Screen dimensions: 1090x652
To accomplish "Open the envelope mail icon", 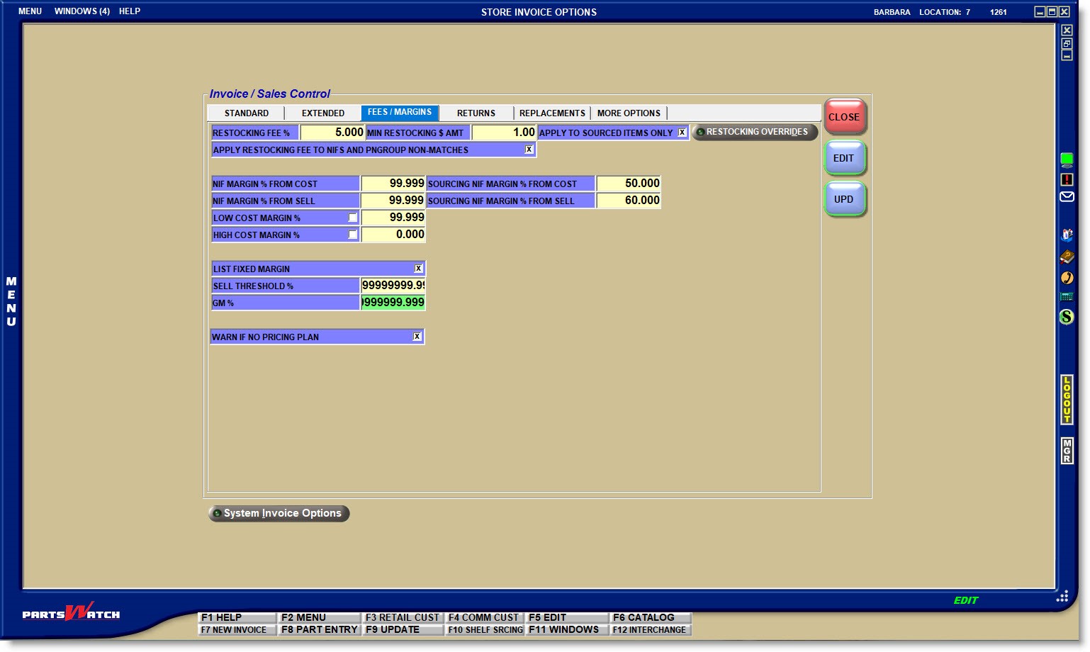I will 1067,197.
